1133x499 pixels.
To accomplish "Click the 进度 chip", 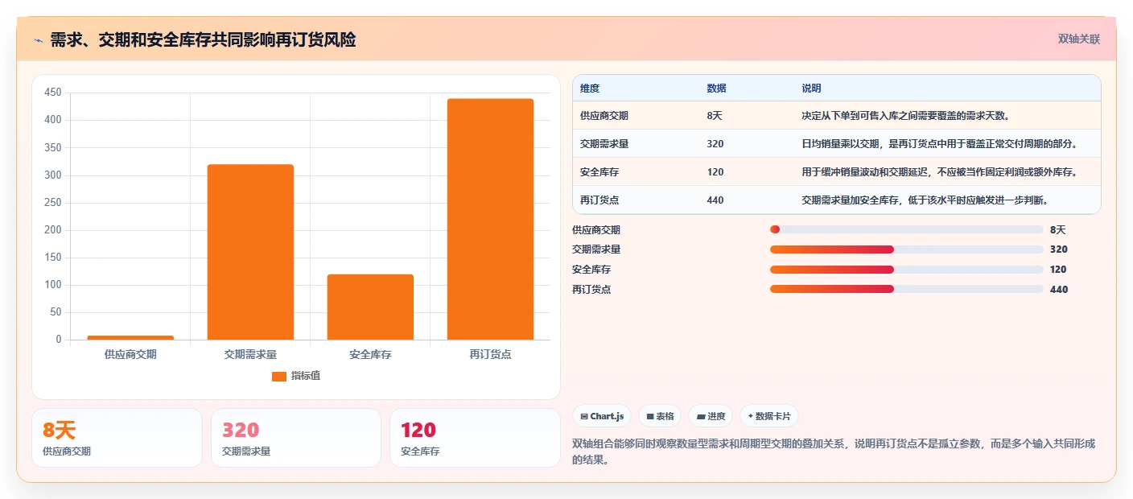I will 711,416.
